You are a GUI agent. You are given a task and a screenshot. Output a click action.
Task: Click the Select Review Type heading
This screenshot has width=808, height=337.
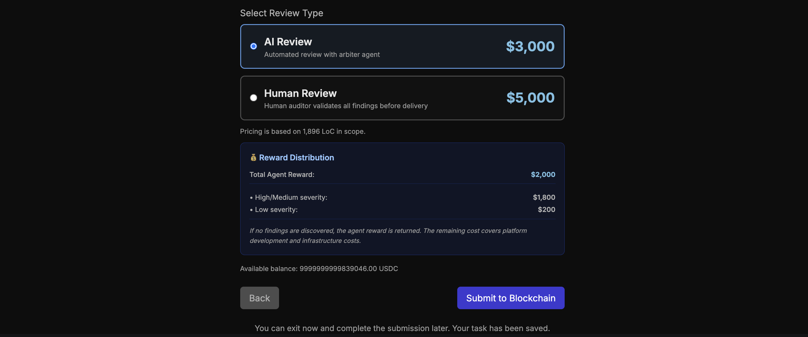[281, 13]
